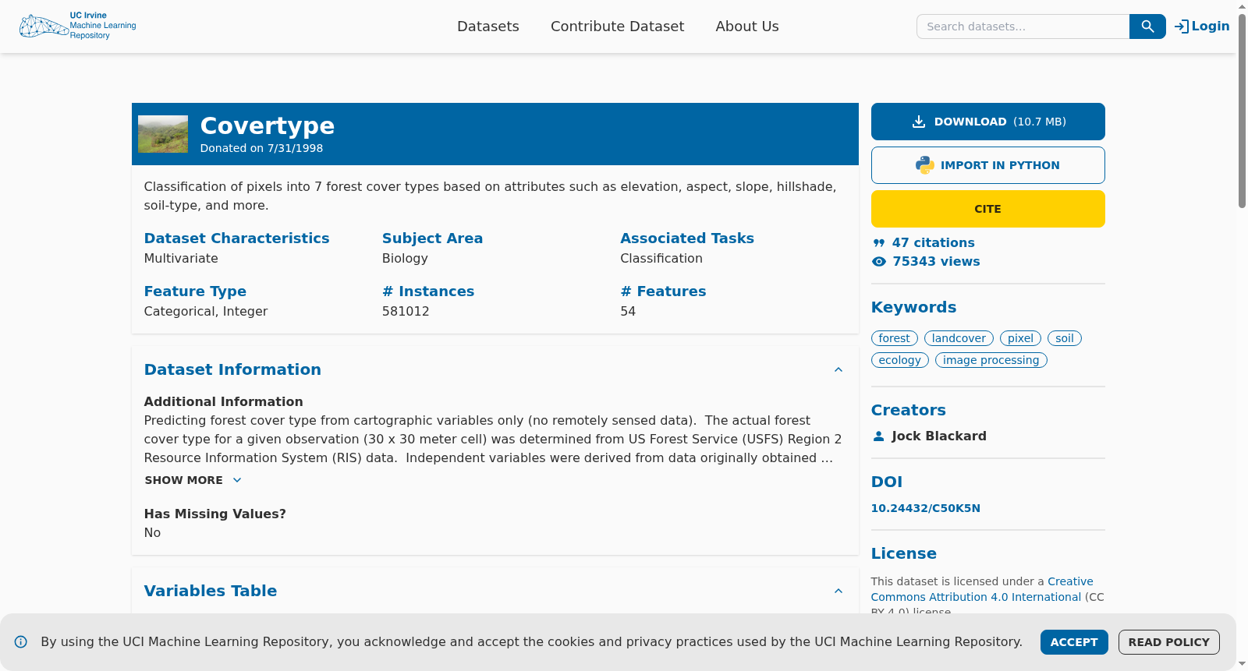Download the dataset (10.7 MB)
The width and height of the screenshot is (1248, 671).
[988, 122]
